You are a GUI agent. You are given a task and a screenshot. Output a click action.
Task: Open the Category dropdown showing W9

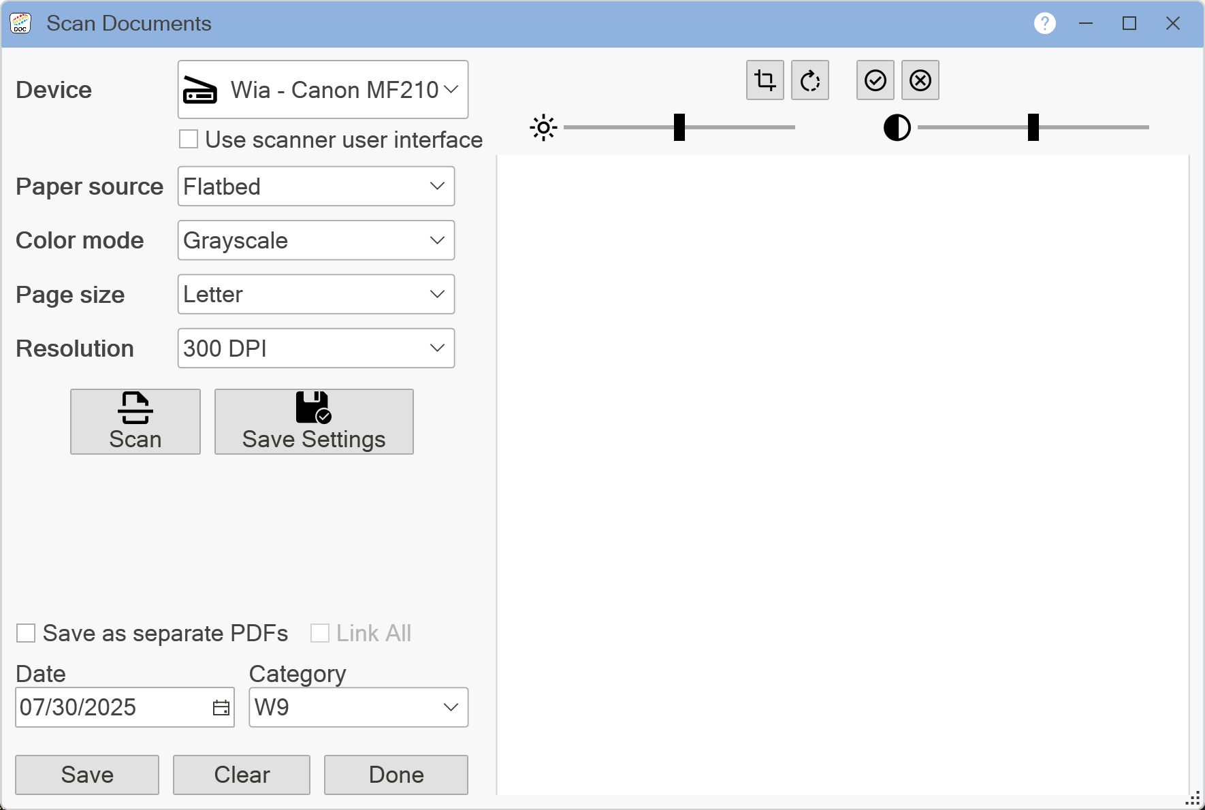click(358, 707)
